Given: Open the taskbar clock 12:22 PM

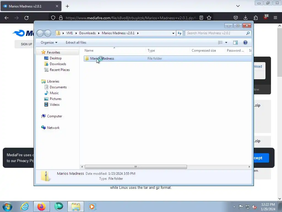Looking at the screenshot, I should (268, 206).
